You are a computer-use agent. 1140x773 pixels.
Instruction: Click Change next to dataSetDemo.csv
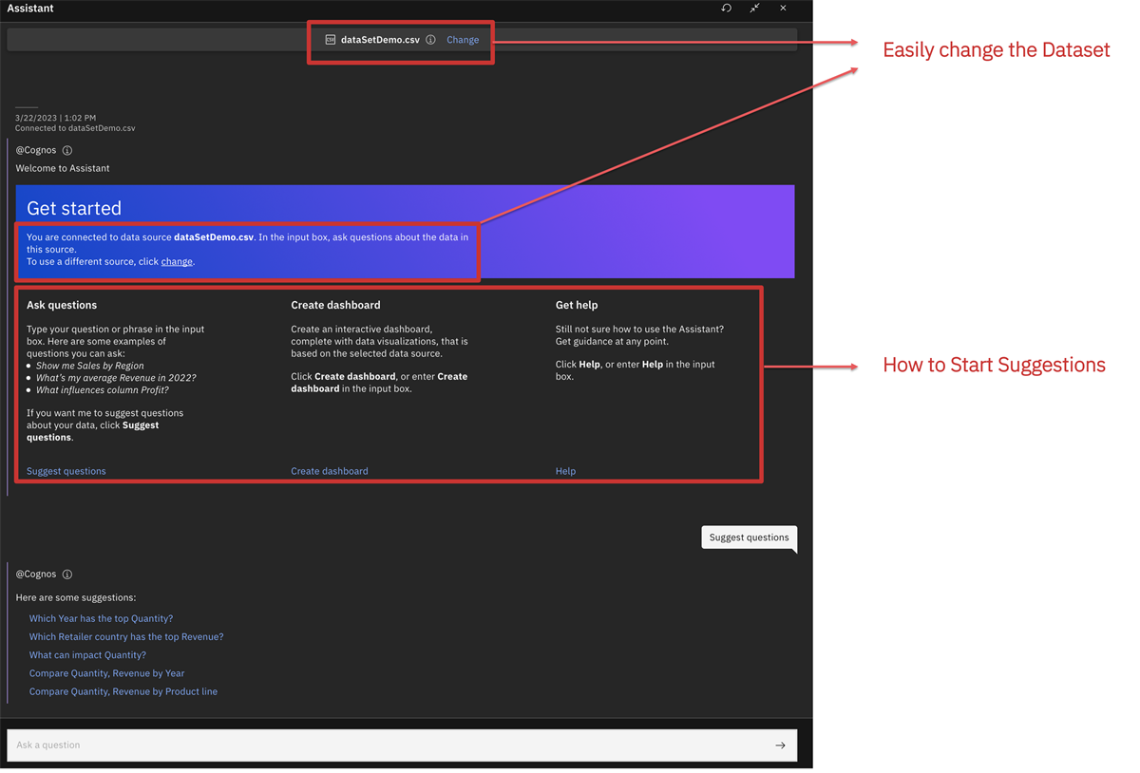click(463, 40)
